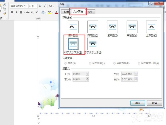Confirm with the 确定 button
The image size is (166, 125).
coord(138,103)
